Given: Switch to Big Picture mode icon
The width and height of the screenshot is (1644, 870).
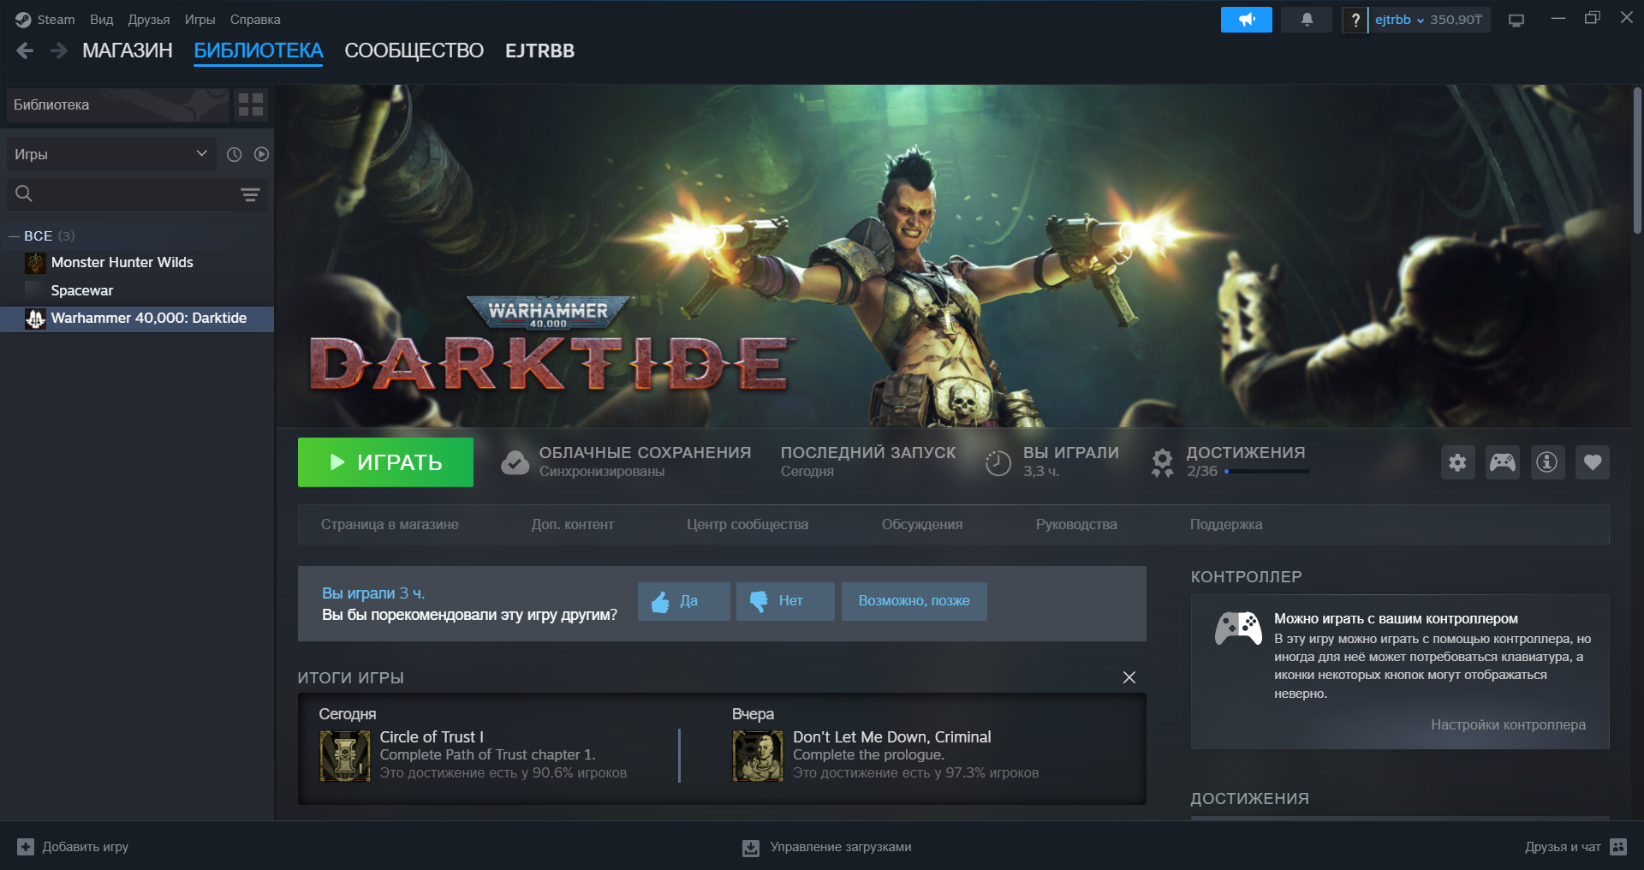Looking at the screenshot, I should point(1516,20).
